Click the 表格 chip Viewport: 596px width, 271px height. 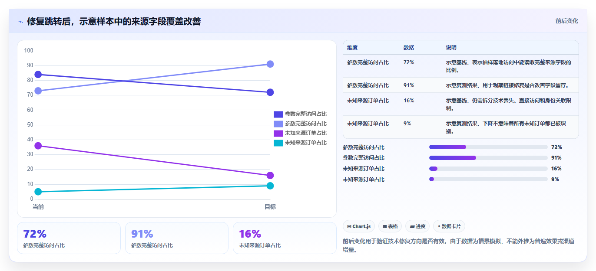click(x=390, y=226)
